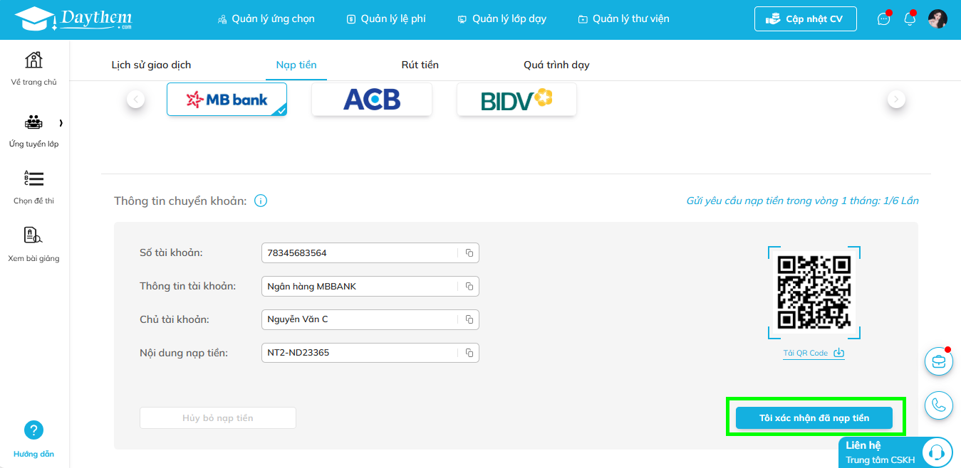The image size is (961, 468).
Task: Click the QR code image
Action: pos(814,292)
